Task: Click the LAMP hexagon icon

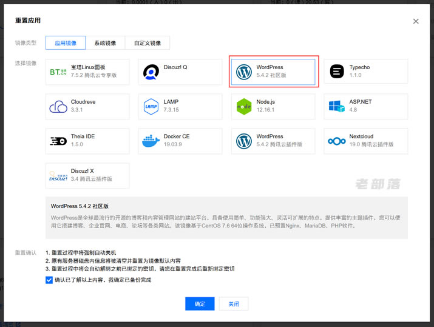Action: coord(151,107)
